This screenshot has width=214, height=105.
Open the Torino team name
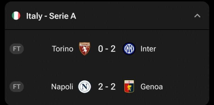click(62, 49)
